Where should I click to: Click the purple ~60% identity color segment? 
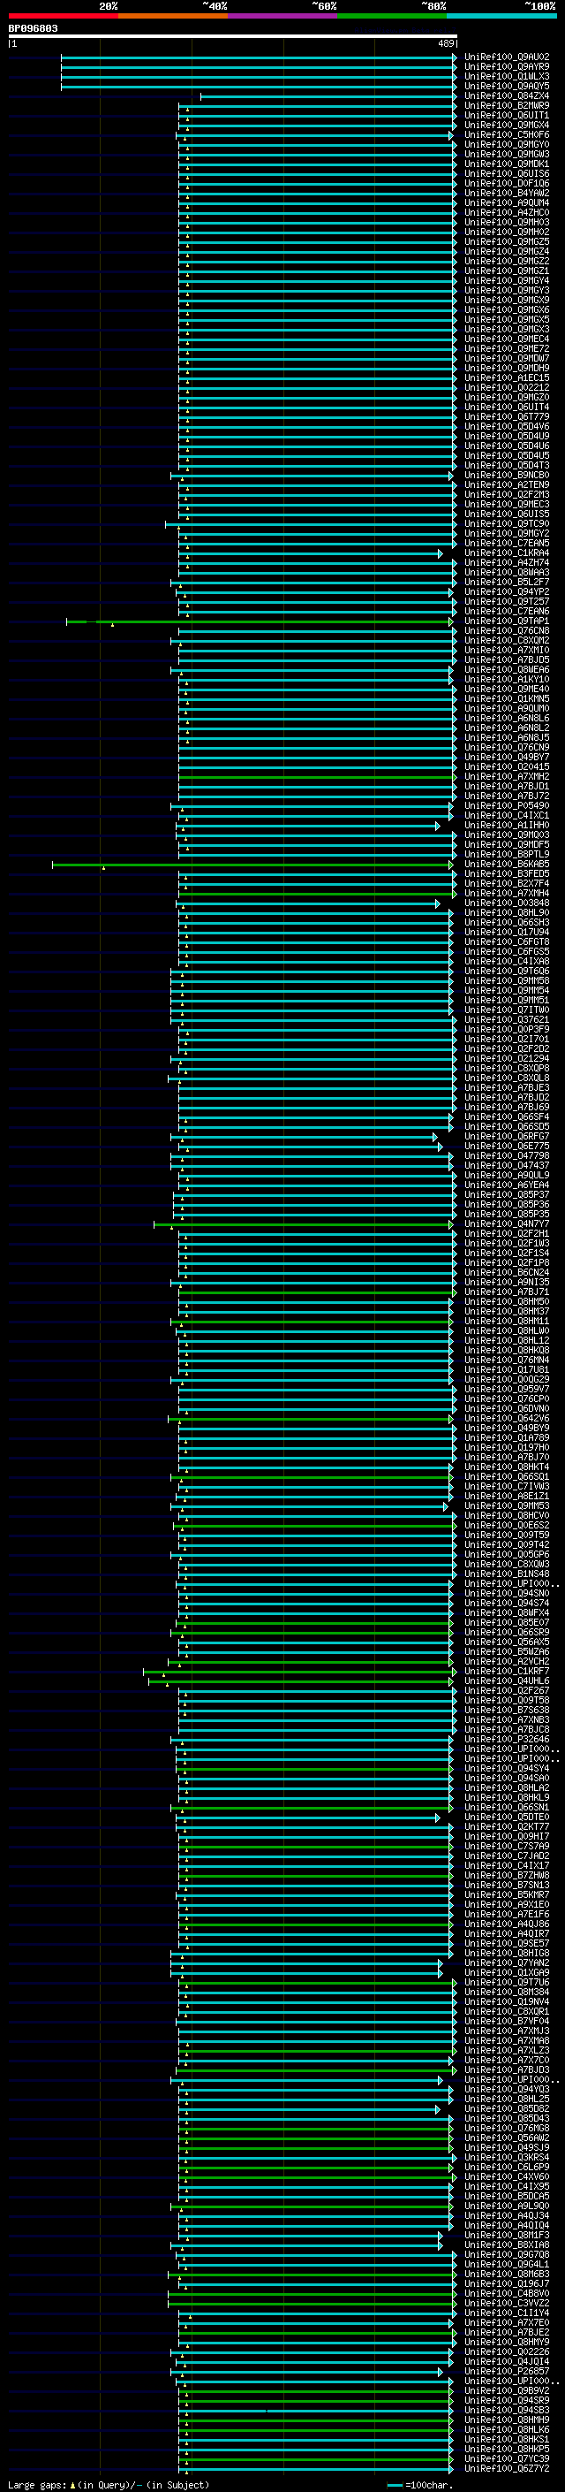(282, 16)
